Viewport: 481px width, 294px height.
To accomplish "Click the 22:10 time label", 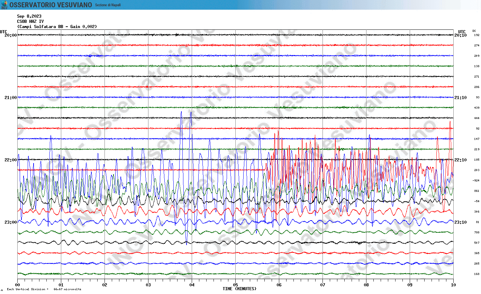I will coord(461,160).
